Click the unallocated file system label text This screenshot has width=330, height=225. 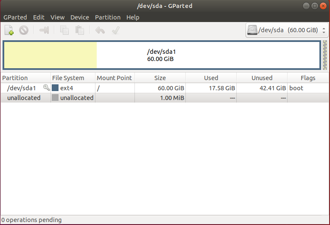(x=77, y=97)
